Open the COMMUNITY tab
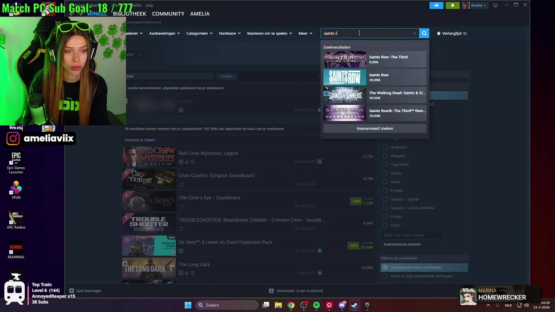 pyautogui.click(x=168, y=14)
